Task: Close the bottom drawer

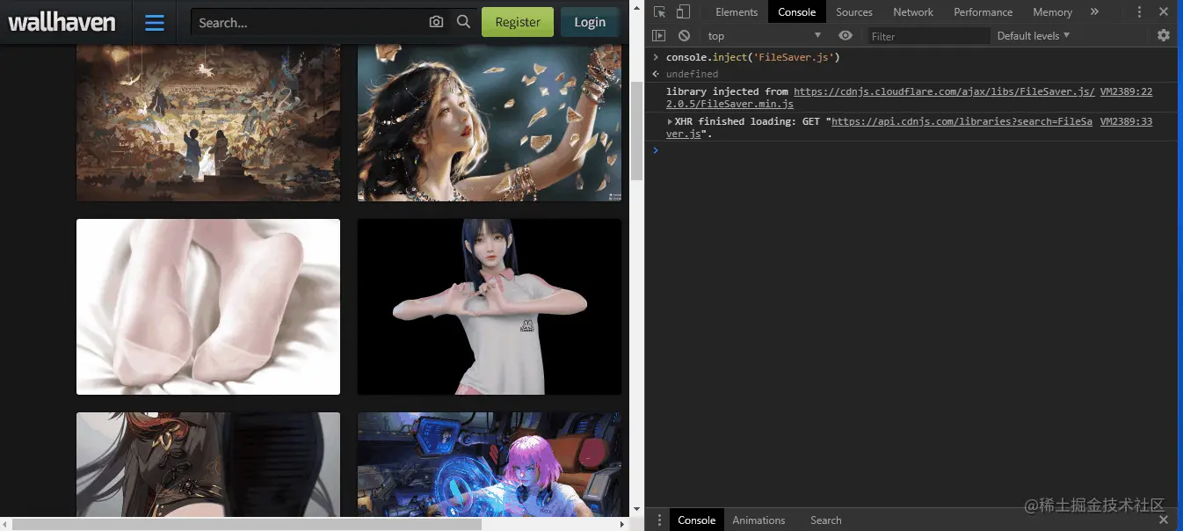Action: click(x=1164, y=520)
